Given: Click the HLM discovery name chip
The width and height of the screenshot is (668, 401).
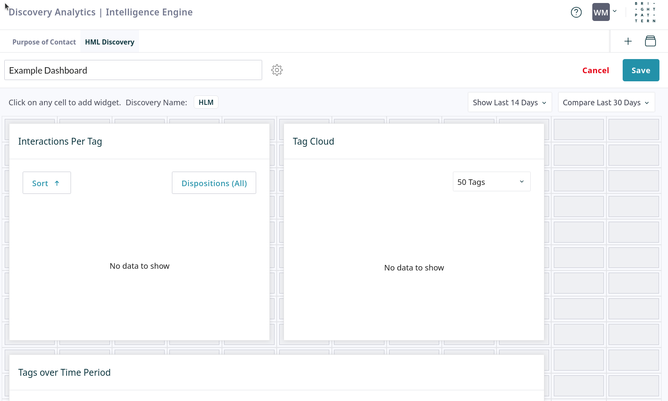Looking at the screenshot, I should tap(206, 102).
